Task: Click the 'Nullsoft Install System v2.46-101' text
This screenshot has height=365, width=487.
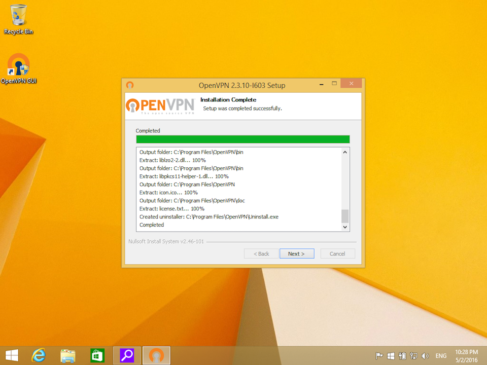Action: point(166,241)
